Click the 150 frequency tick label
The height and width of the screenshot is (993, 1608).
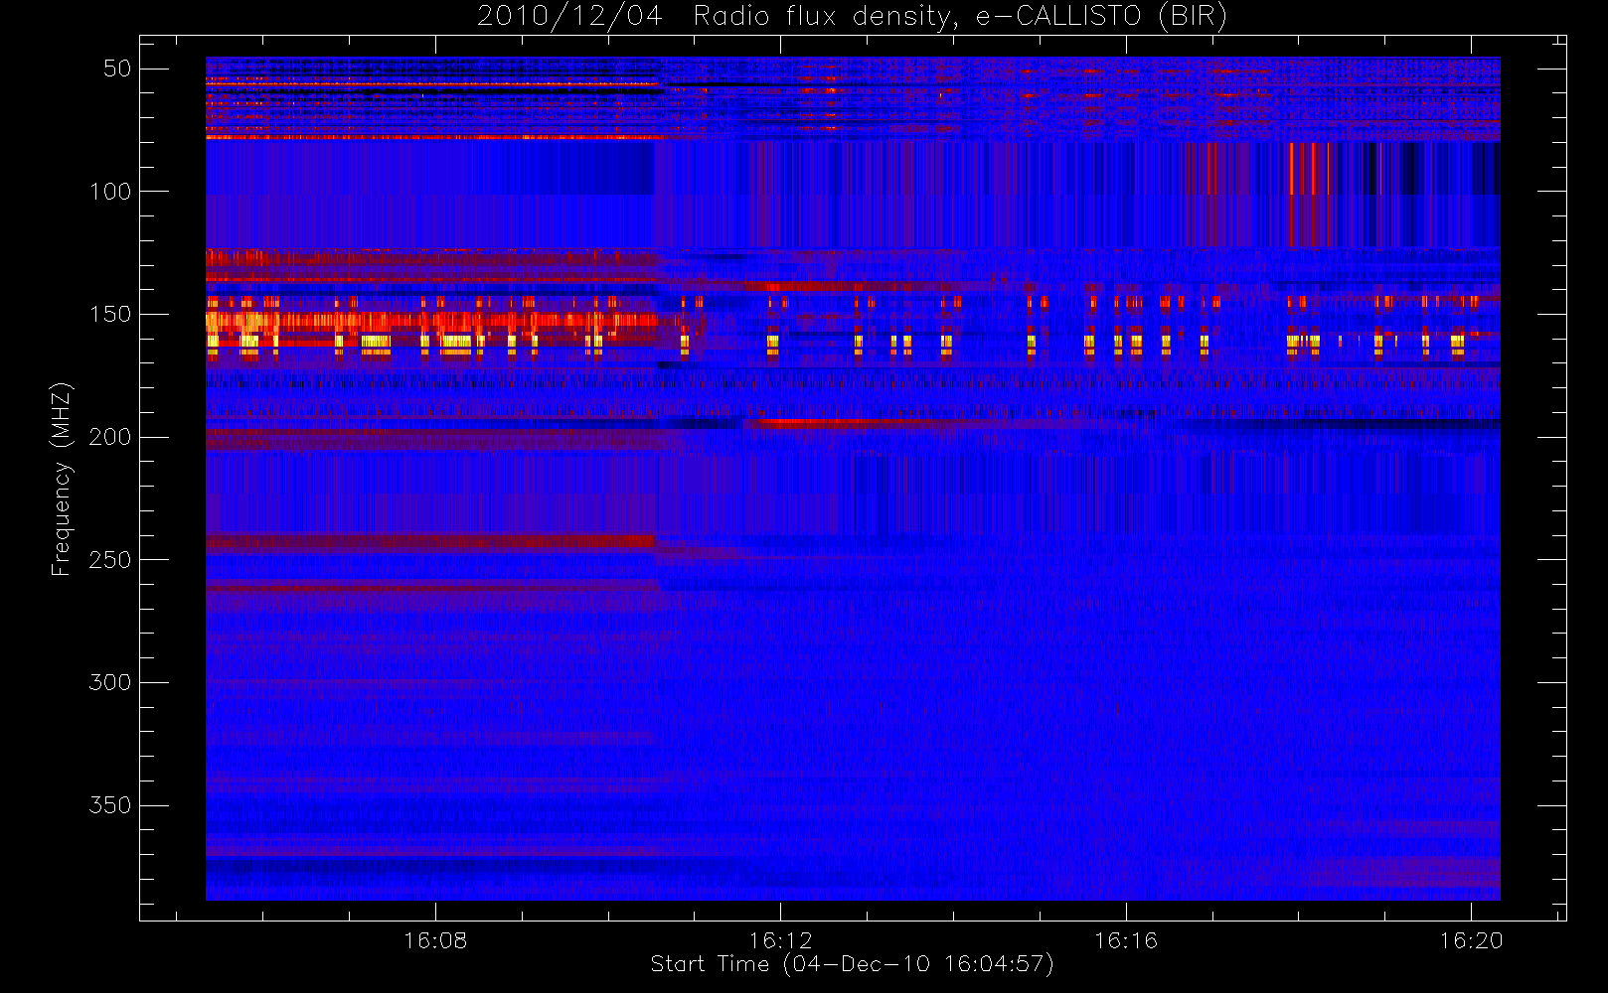pos(110,315)
